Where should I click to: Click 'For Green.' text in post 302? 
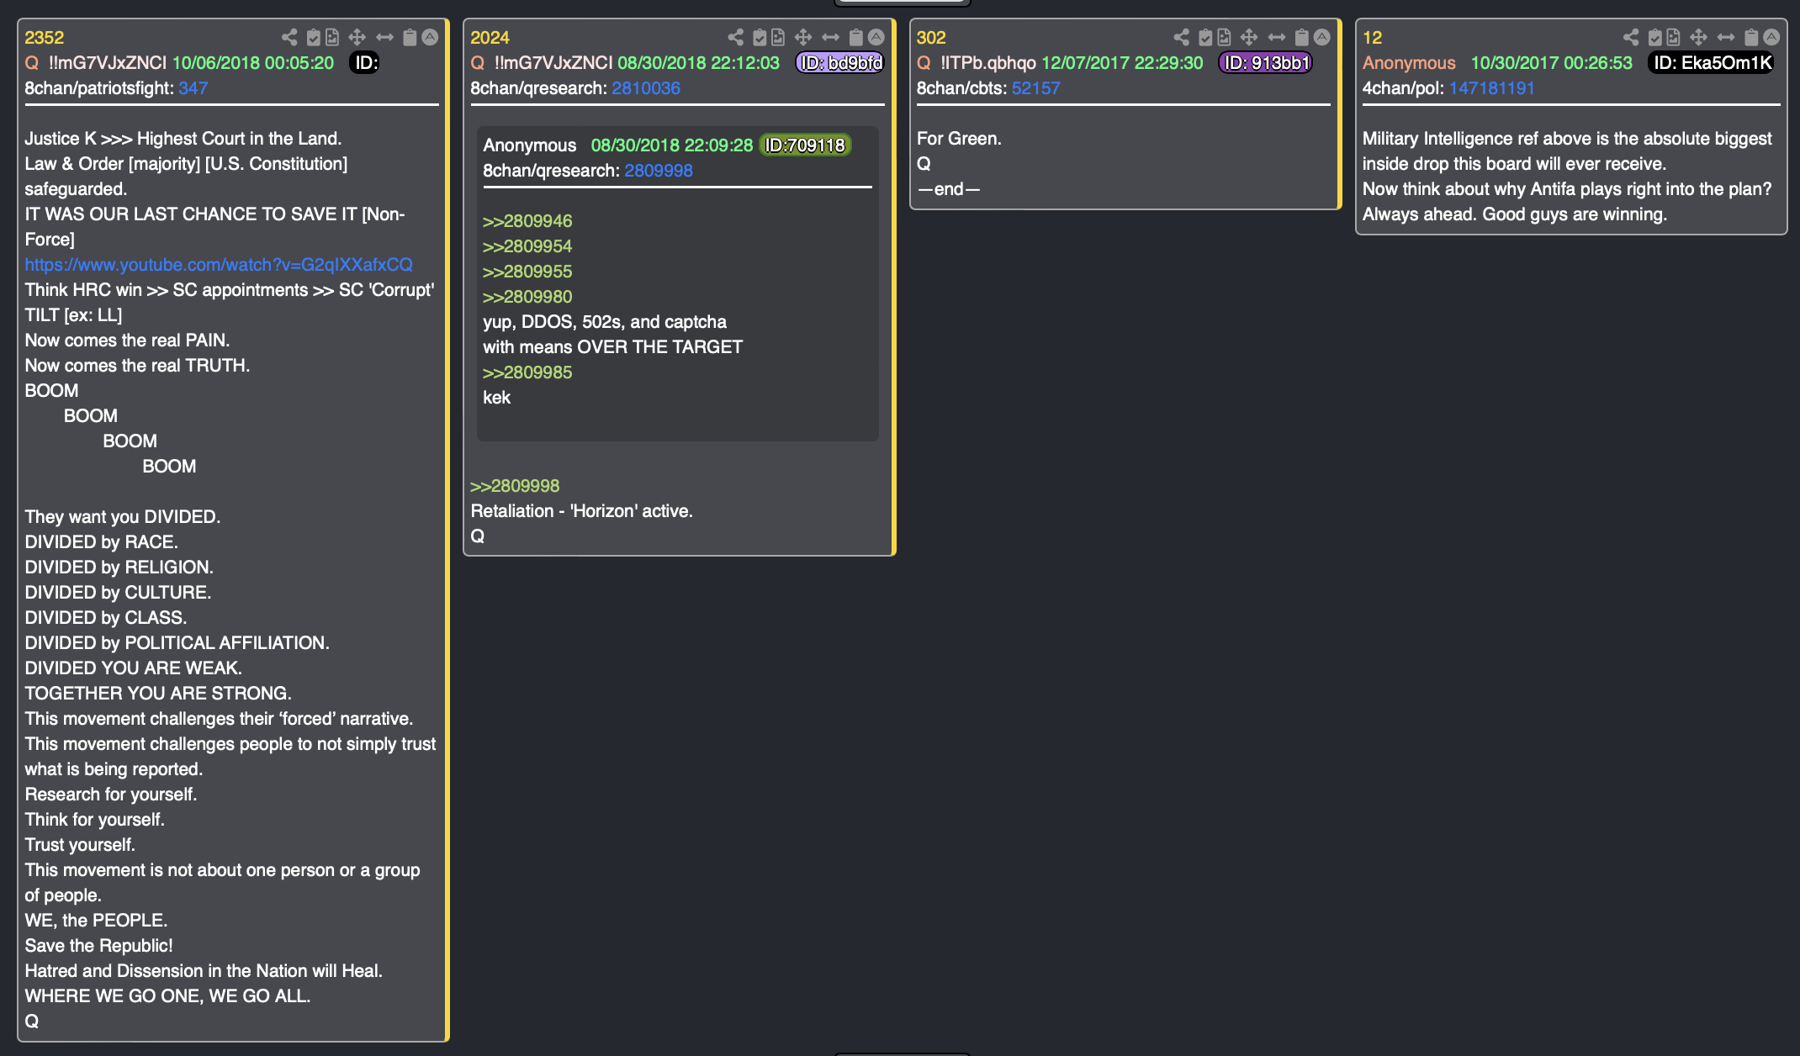(959, 139)
